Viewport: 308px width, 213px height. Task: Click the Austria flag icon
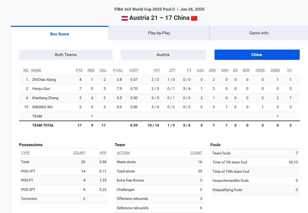[x=124, y=18]
